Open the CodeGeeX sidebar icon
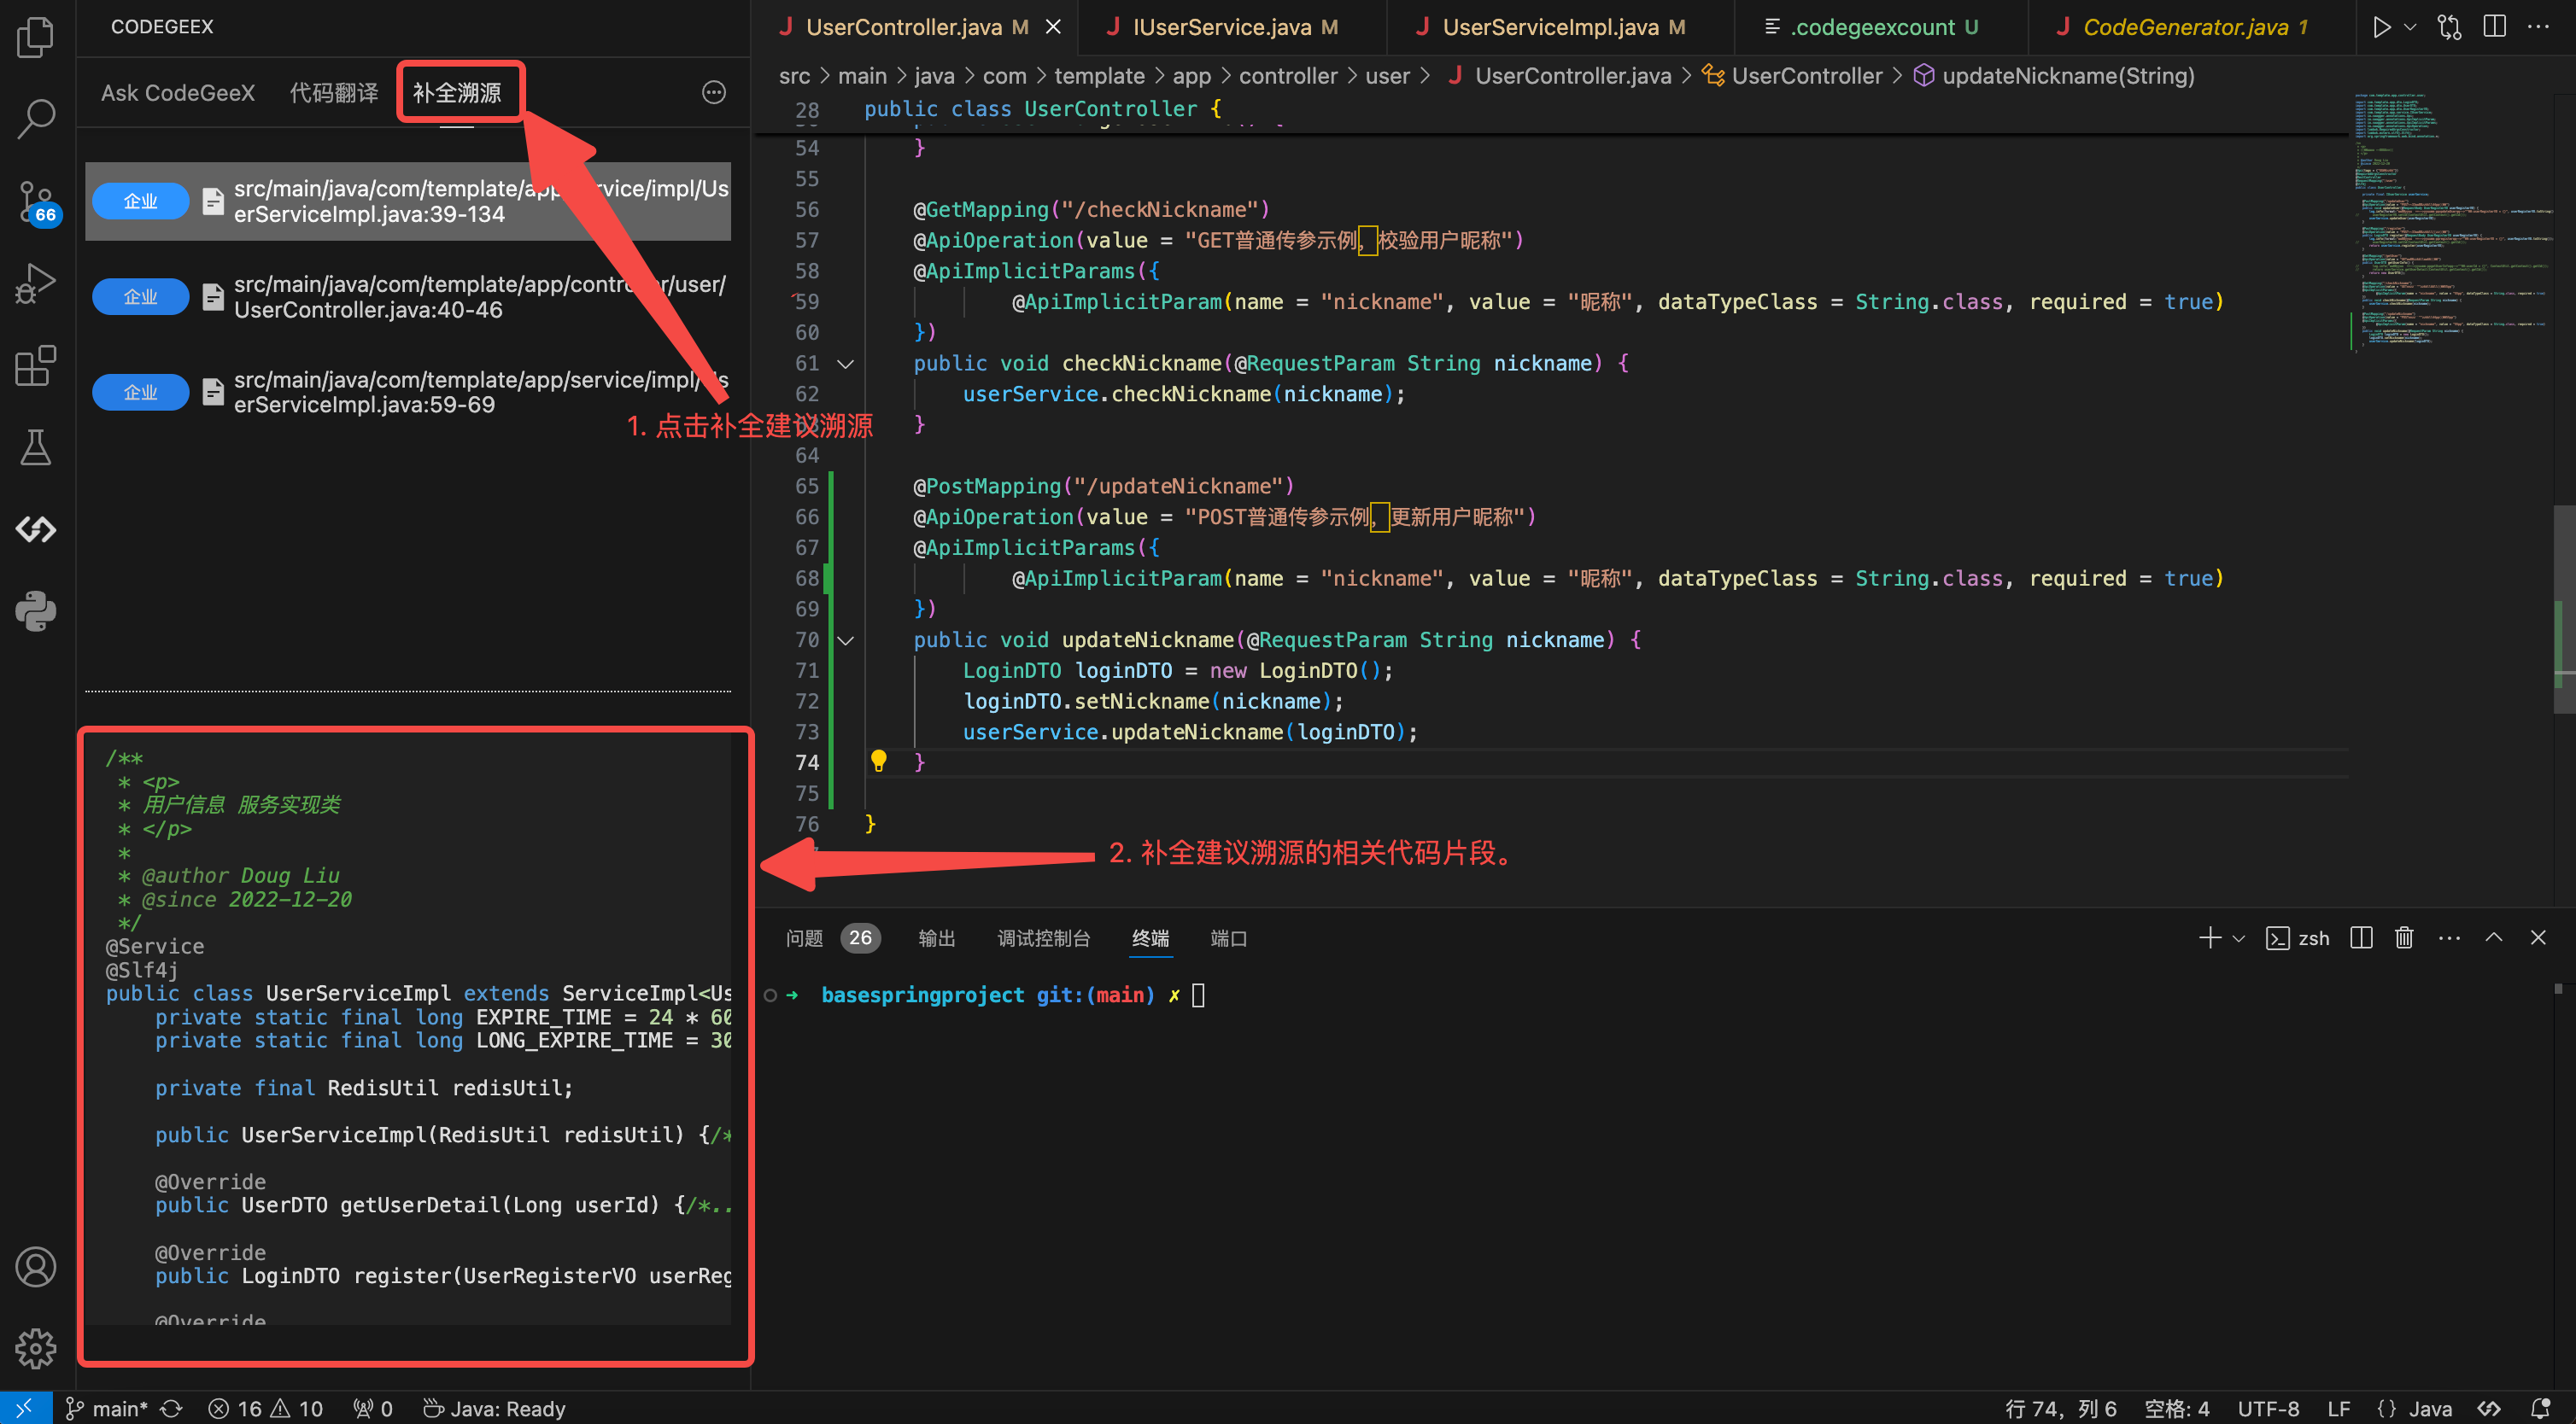This screenshot has height=1424, width=2576. (x=36, y=529)
